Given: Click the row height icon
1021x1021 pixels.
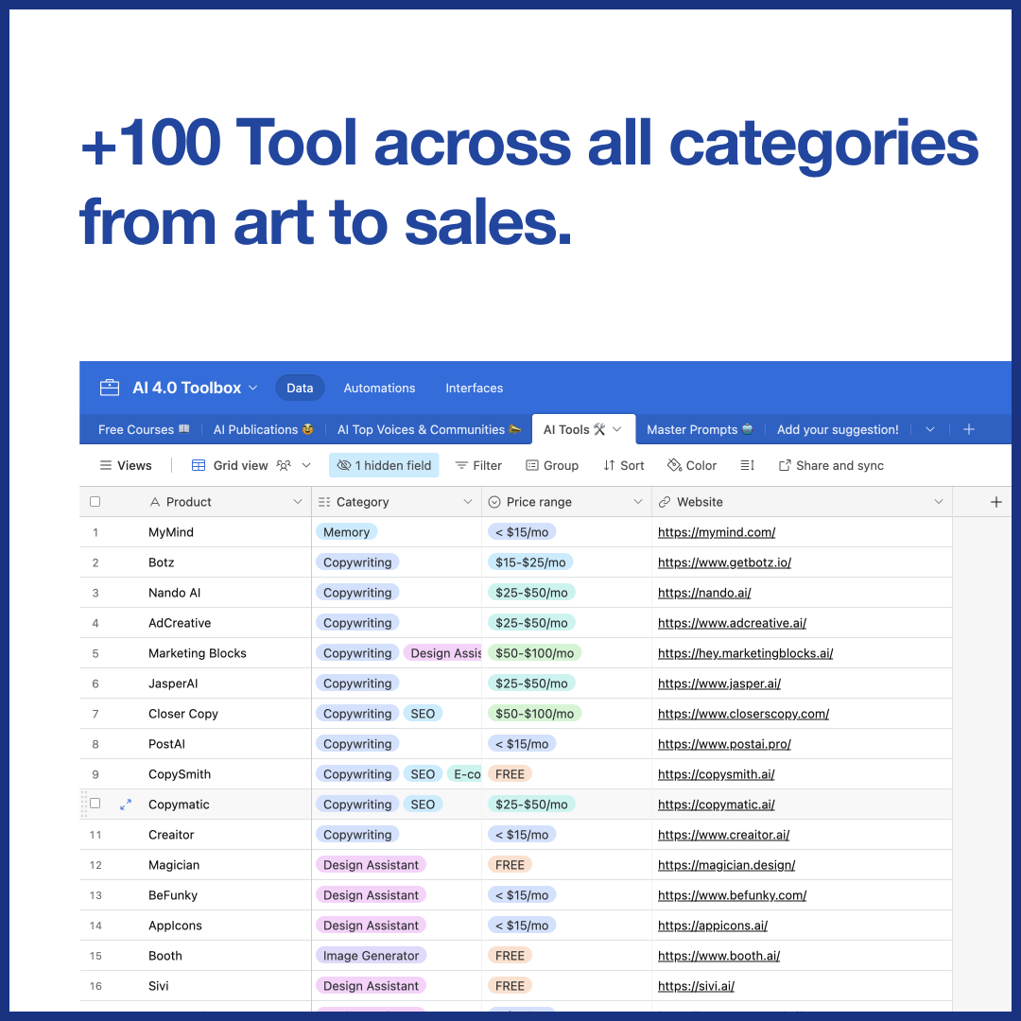Looking at the screenshot, I should click(x=747, y=465).
